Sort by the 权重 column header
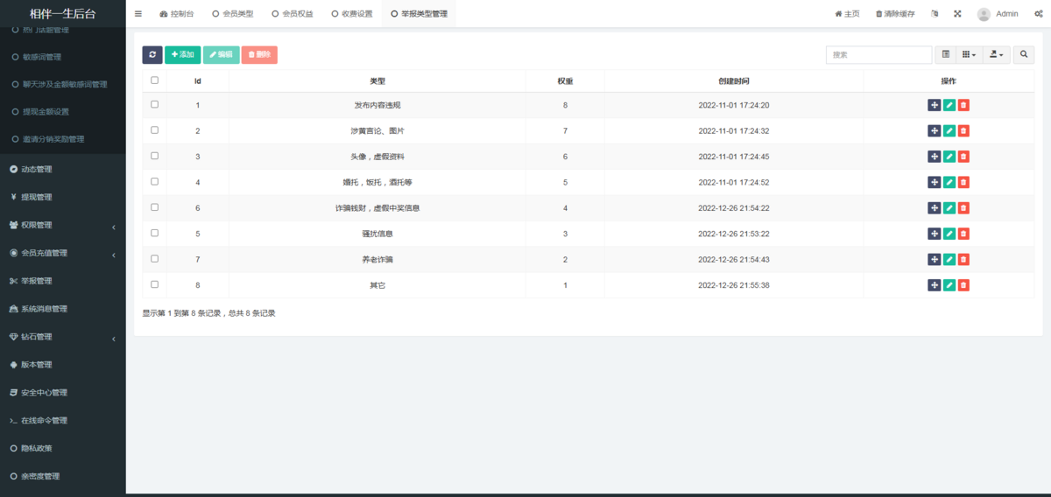1051x497 pixels. coord(565,80)
